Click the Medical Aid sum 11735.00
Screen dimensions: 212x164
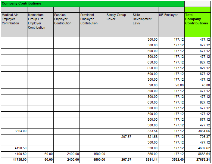pos(14,160)
